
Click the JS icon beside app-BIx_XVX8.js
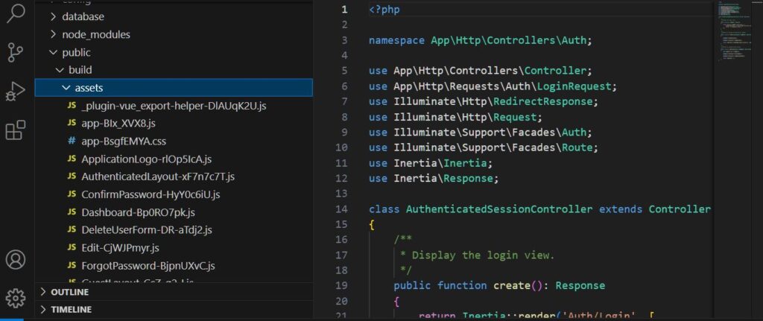[x=72, y=124]
